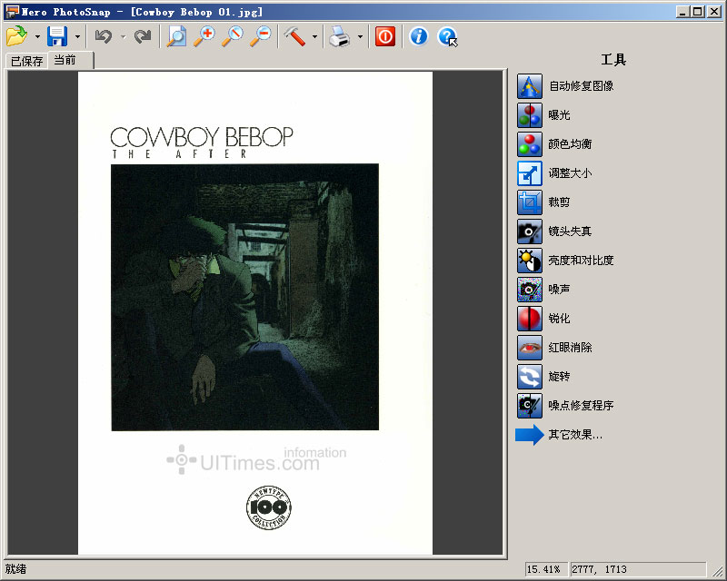Click the 裁剪 crop icon

point(530,202)
